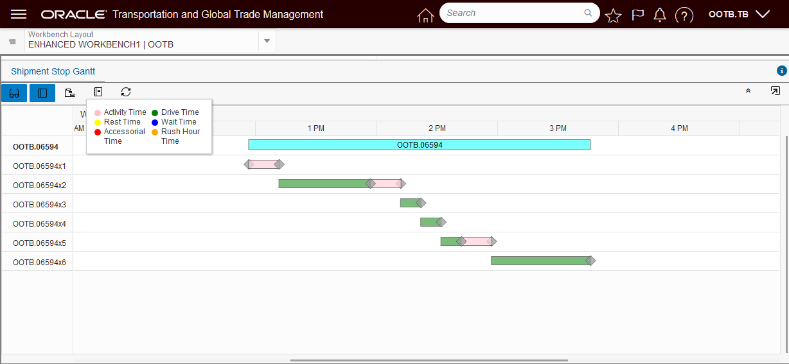This screenshot has height=364, width=789.
Task: Toggle the Gantt hierarchy view button
Action: pyautogui.click(x=69, y=93)
